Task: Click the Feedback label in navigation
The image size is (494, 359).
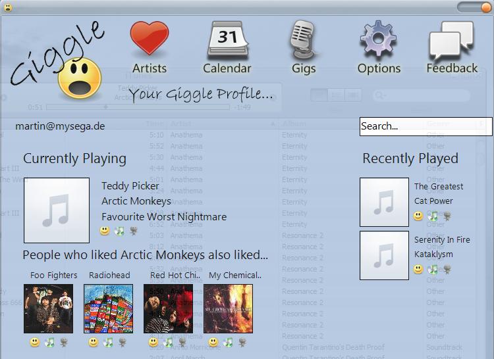Action: (452, 68)
